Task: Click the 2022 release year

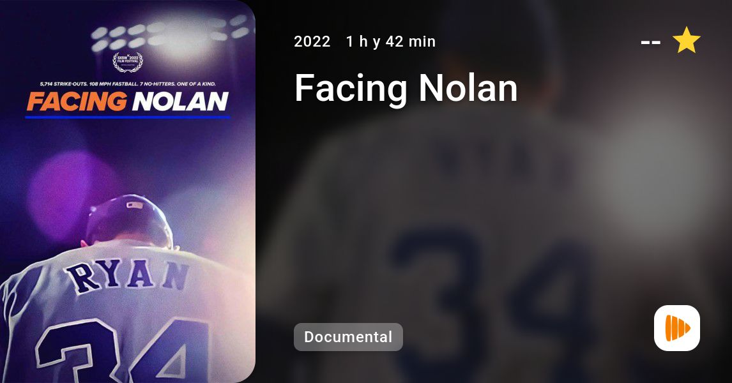Action: tap(312, 41)
